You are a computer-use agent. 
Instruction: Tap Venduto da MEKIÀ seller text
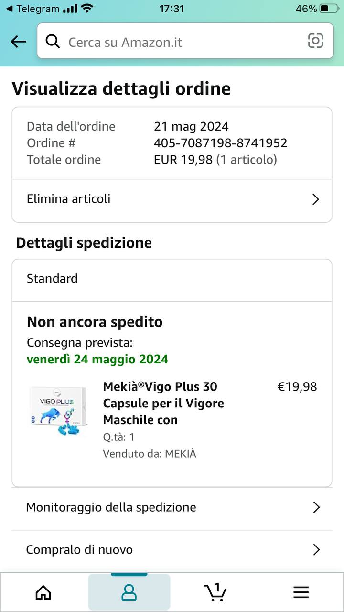(x=150, y=454)
